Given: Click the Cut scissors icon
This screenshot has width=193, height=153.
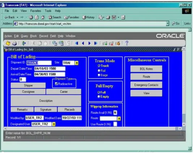Looking at the screenshot, I should point(33,43).
